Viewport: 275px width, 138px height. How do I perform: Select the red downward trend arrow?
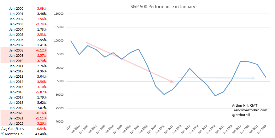coord(130,62)
